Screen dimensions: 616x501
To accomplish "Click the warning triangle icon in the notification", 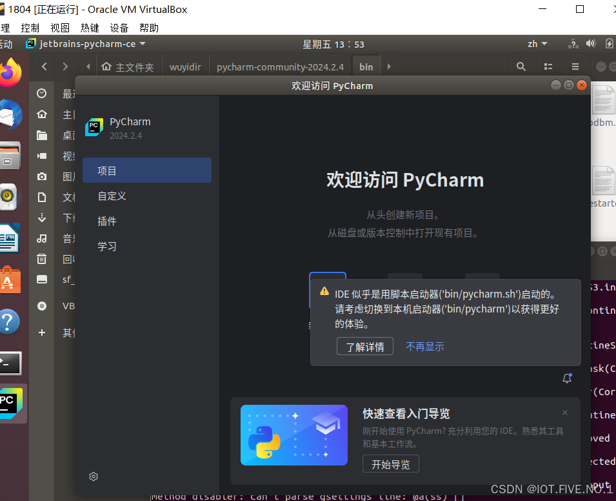I will [324, 291].
